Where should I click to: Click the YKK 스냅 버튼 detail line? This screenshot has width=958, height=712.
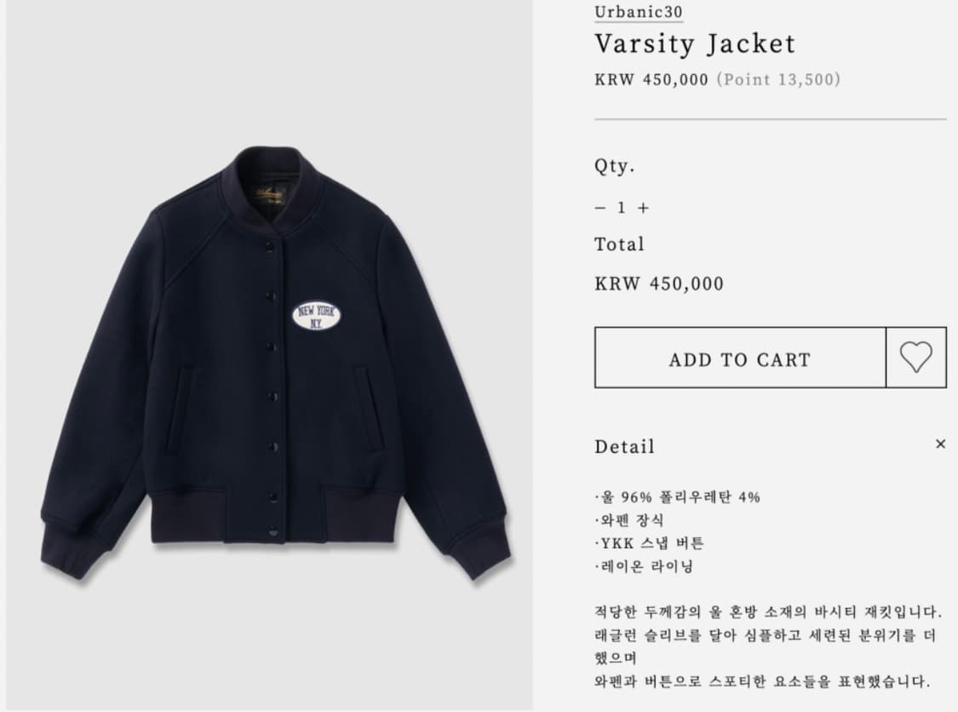[x=650, y=543]
